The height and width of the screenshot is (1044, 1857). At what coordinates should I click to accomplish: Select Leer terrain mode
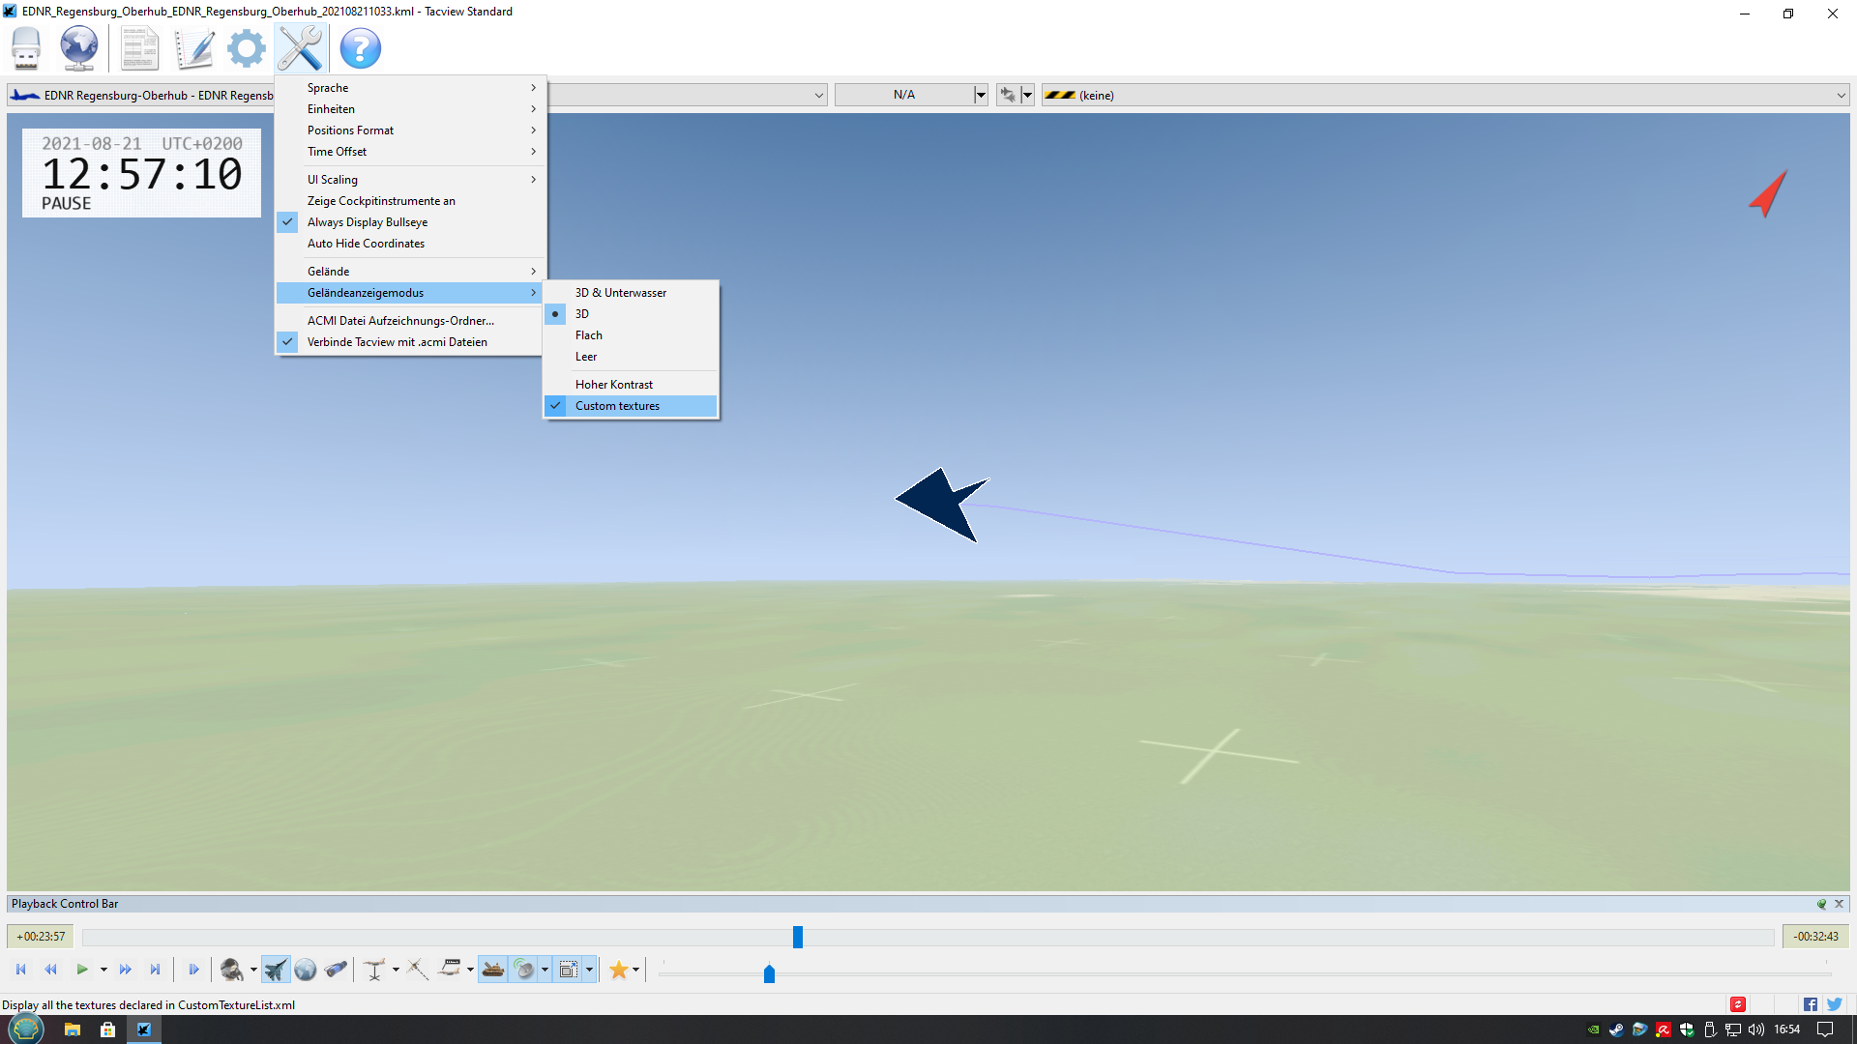coord(631,357)
